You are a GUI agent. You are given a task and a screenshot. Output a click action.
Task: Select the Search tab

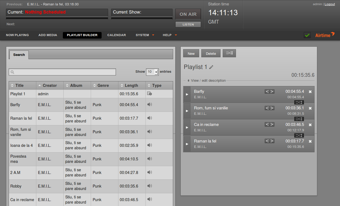point(19,55)
